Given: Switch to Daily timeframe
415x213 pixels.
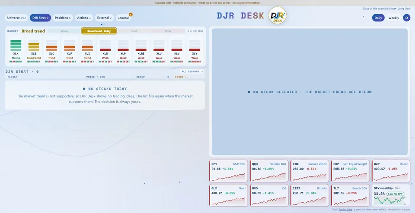Looking at the screenshot, I should pos(378,18).
